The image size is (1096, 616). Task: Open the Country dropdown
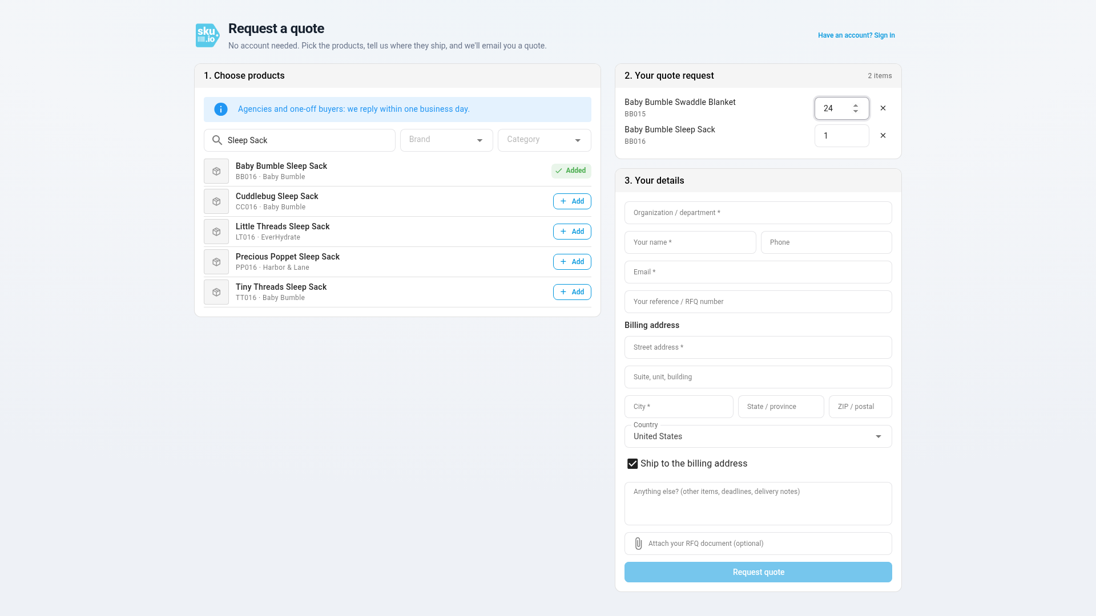click(x=758, y=436)
